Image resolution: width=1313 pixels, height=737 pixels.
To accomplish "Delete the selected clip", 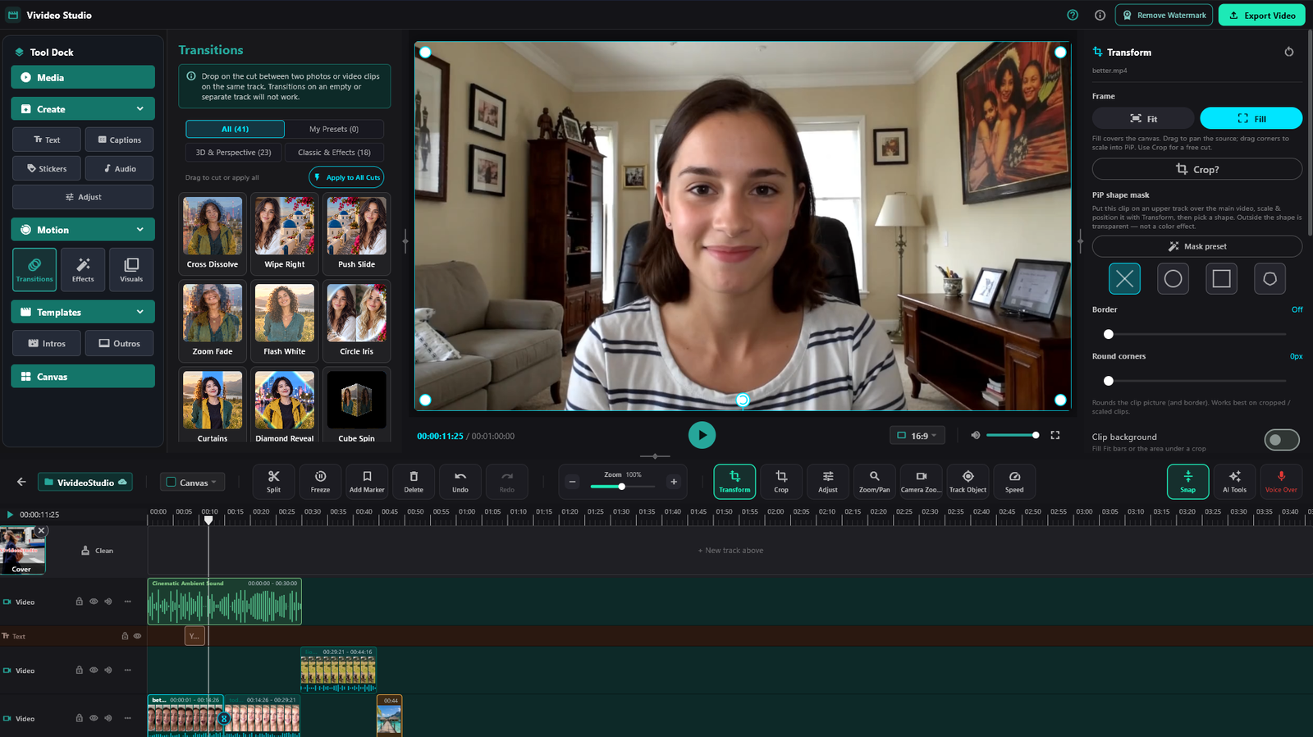I will tap(414, 482).
